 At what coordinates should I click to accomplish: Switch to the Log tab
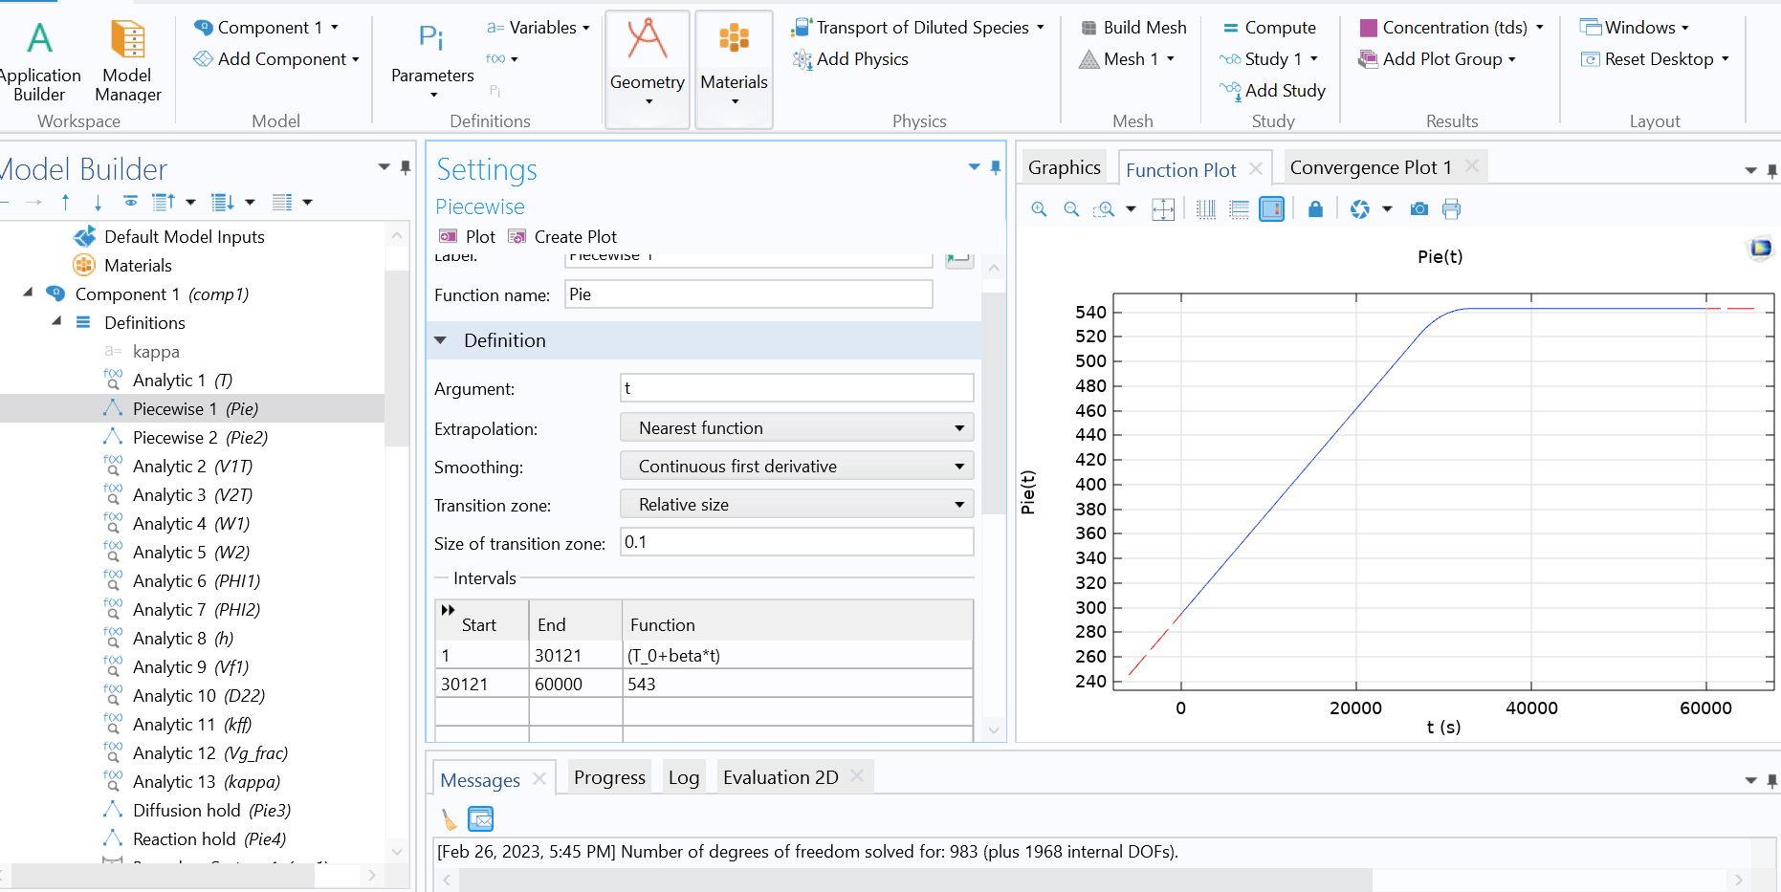click(x=683, y=778)
